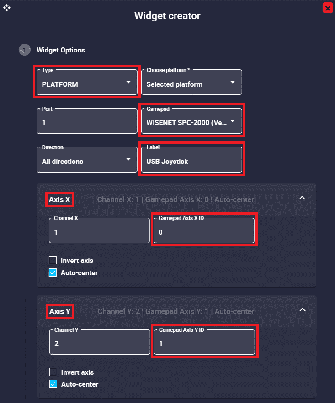Click the Port input field
The width and height of the screenshot is (335, 403).
click(x=87, y=121)
